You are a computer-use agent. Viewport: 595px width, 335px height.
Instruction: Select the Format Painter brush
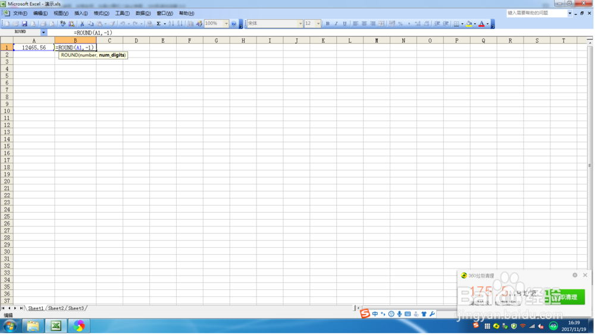112,24
